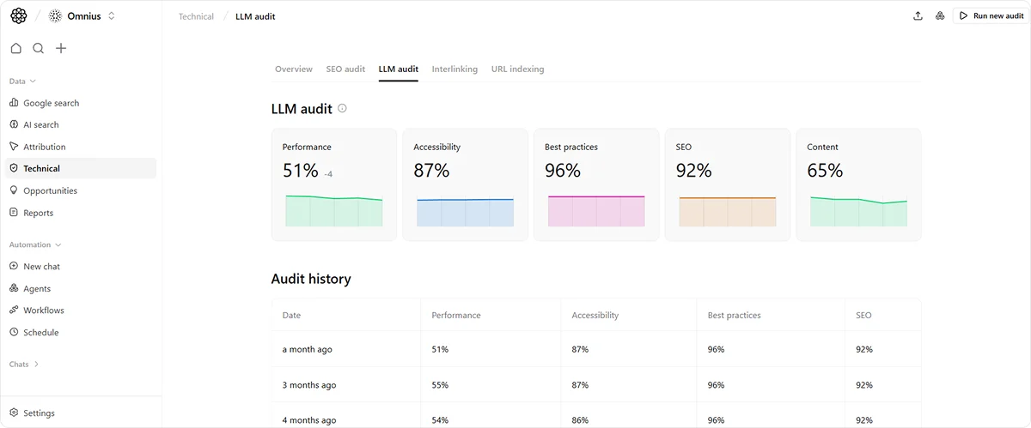This screenshot has width=1031, height=428.
Task: Click the agents icon in top bar
Action: pos(940,15)
